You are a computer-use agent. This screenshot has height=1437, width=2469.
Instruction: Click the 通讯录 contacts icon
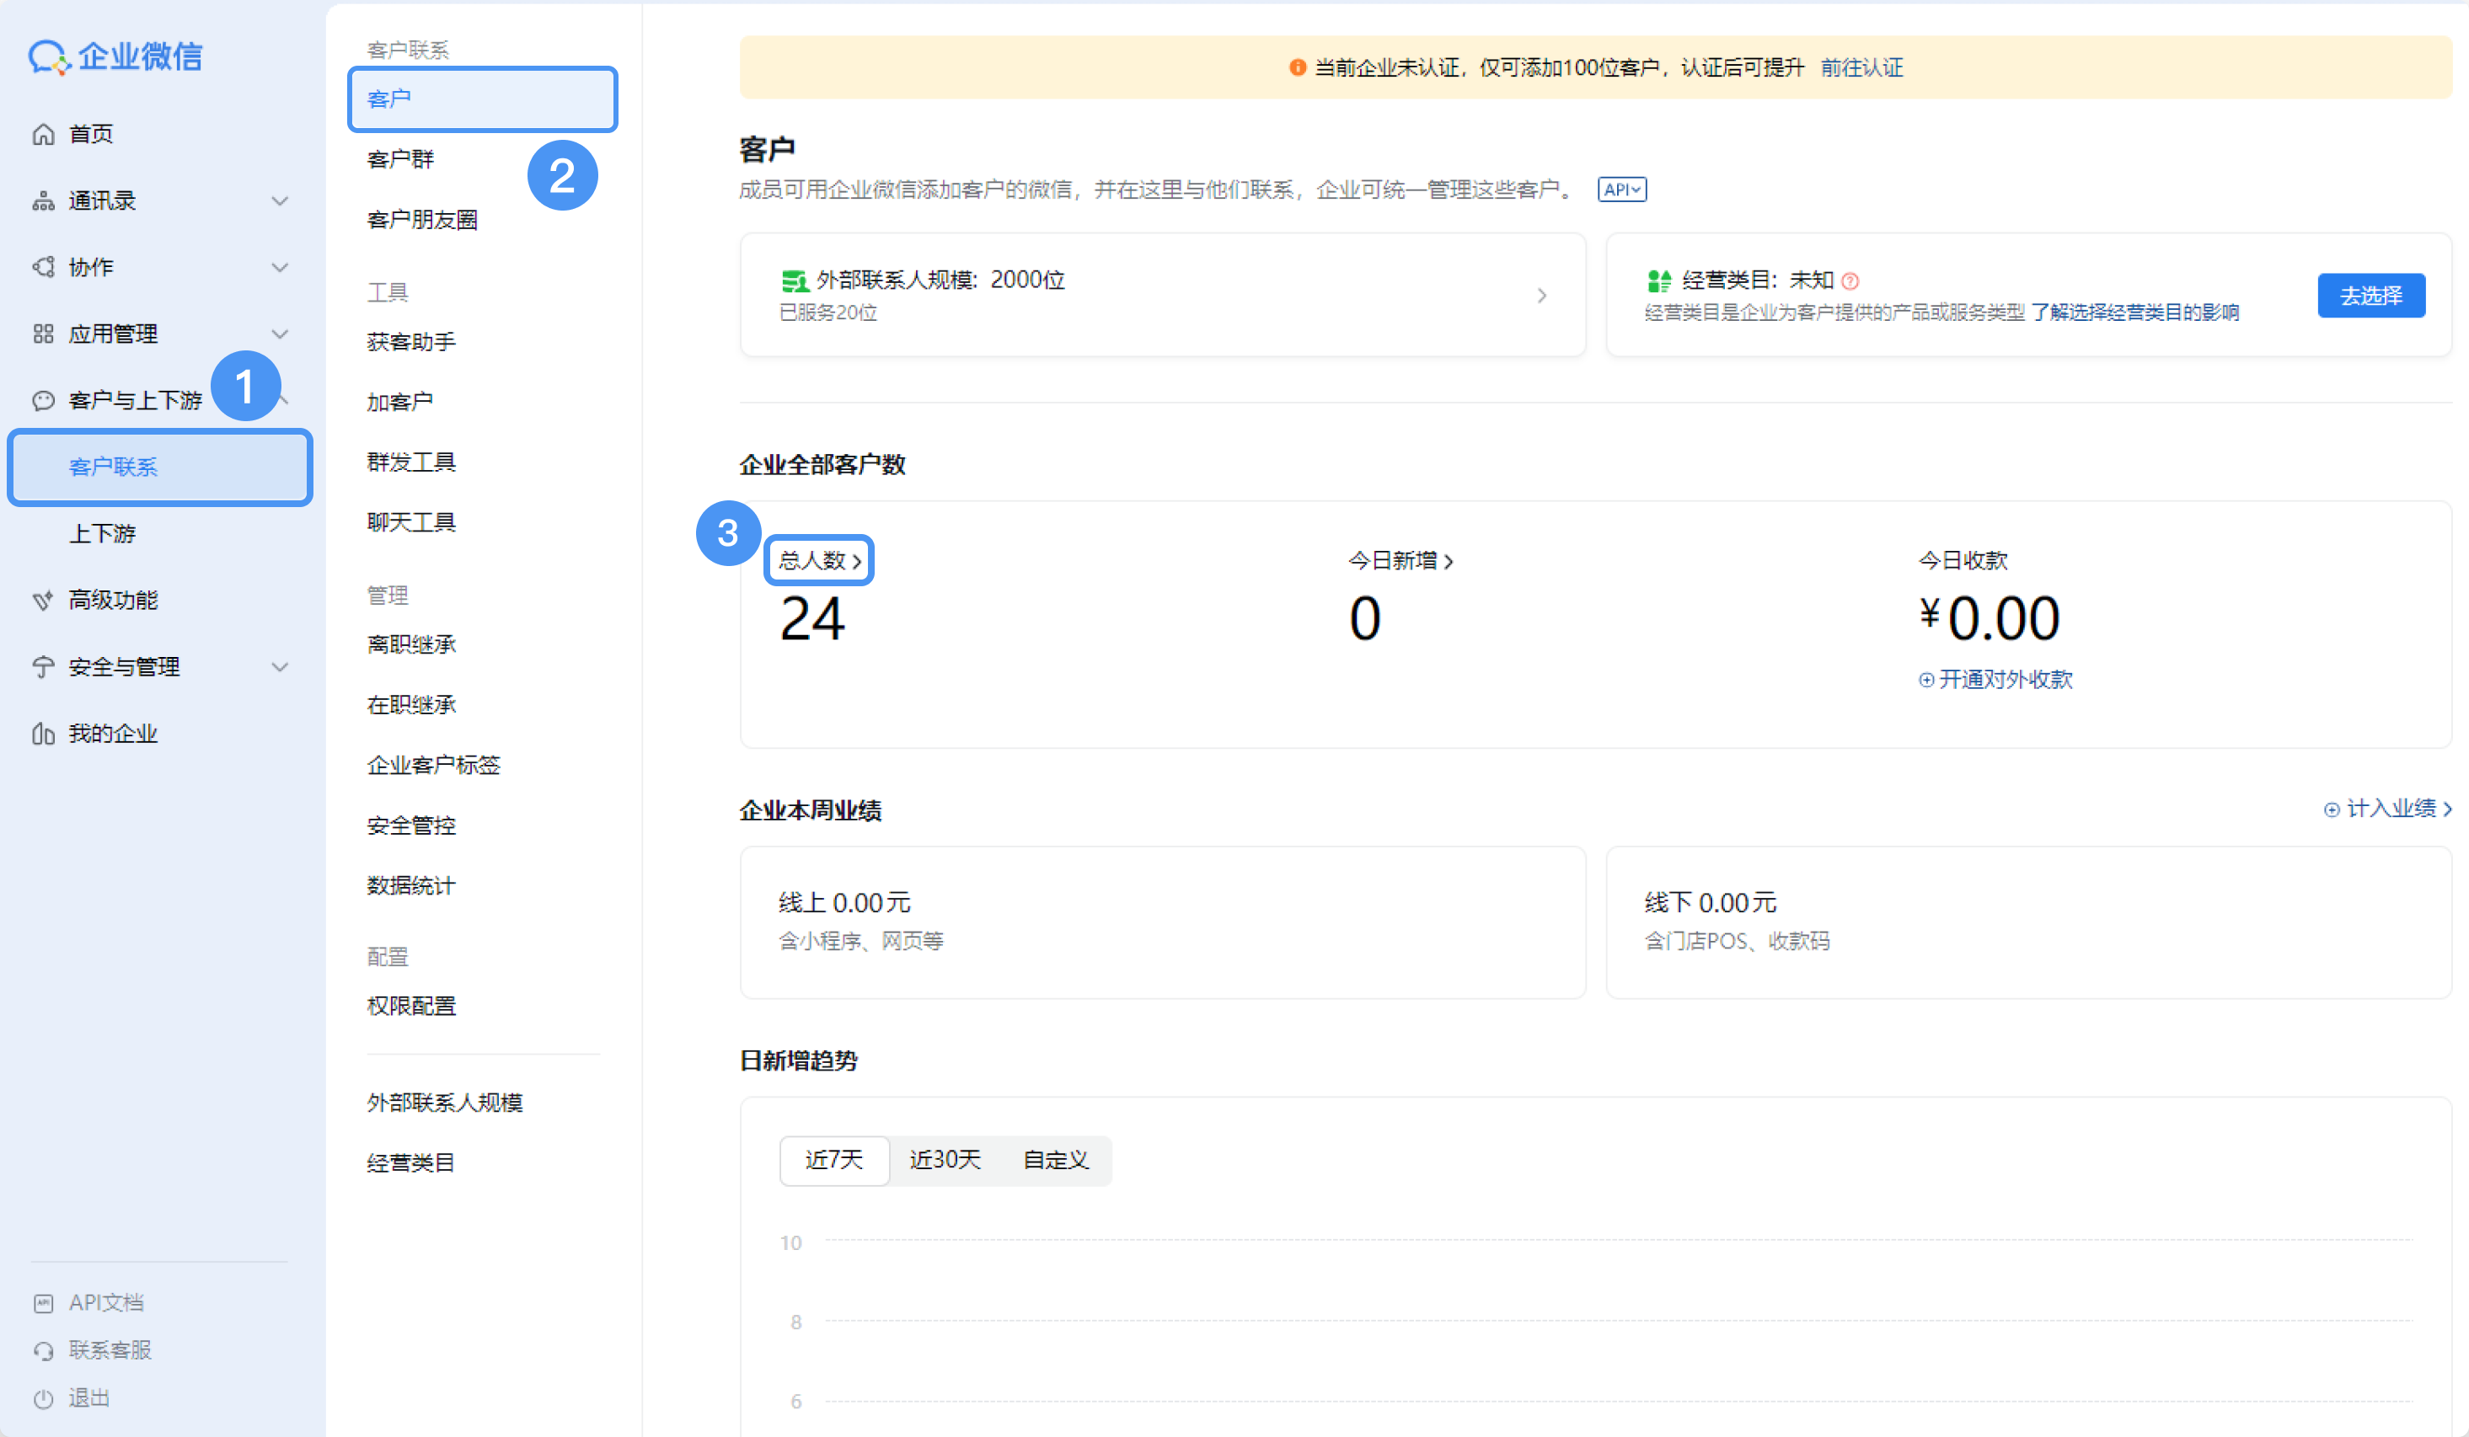43,200
